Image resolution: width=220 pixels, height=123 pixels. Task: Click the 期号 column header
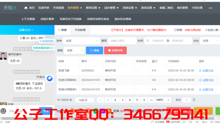(x=84, y=61)
